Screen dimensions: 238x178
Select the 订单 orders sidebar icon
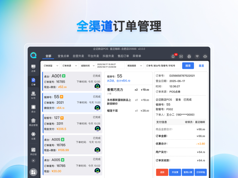[x=33, y=82]
